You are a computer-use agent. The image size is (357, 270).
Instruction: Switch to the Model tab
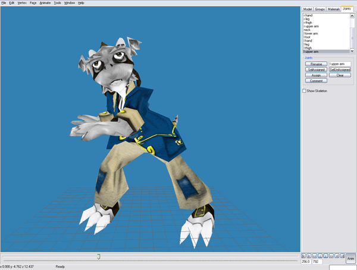point(308,9)
